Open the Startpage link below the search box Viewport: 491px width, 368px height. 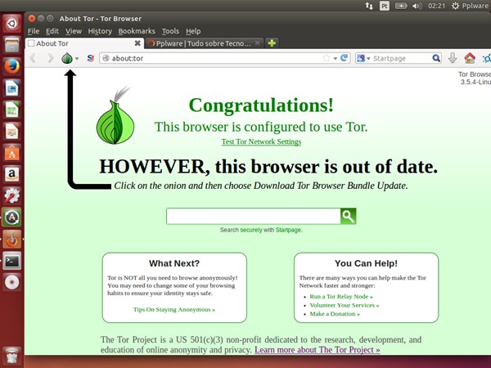pos(288,230)
